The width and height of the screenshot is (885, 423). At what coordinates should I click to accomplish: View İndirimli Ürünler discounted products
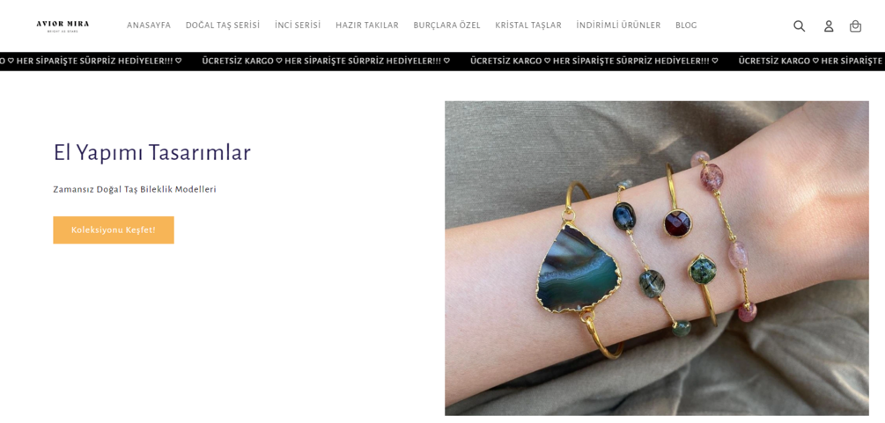point(618,26)
